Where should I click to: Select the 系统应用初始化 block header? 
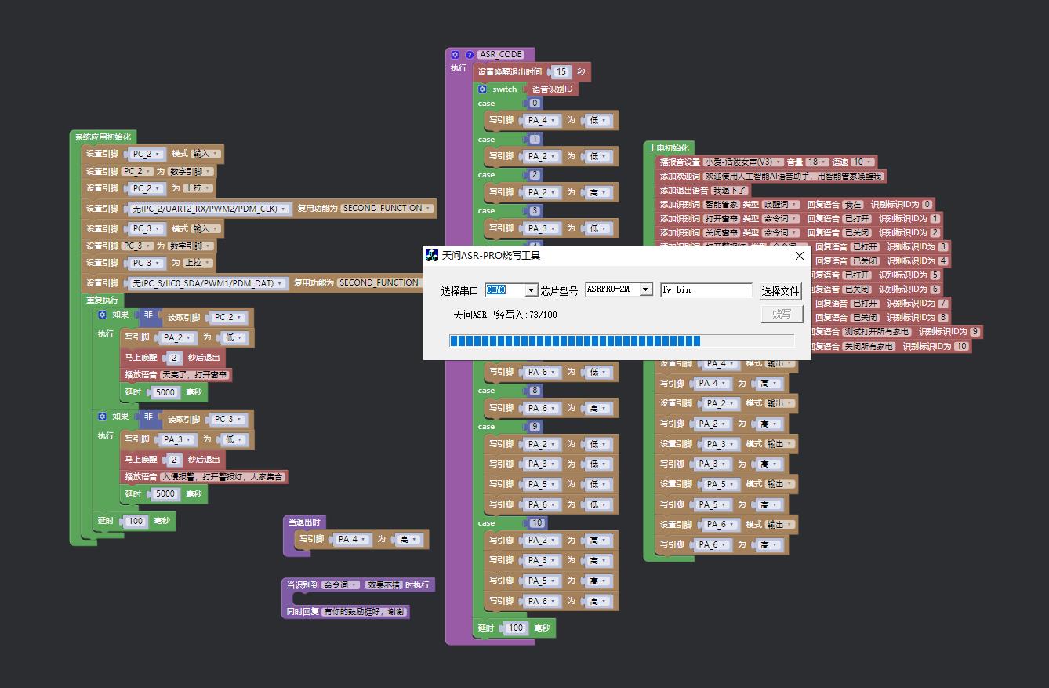point(103,137)
